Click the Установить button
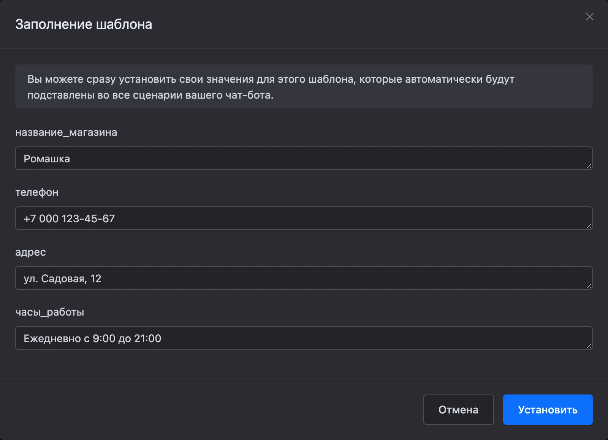This screenshot has height=440, width=608. tap(548, 410)
